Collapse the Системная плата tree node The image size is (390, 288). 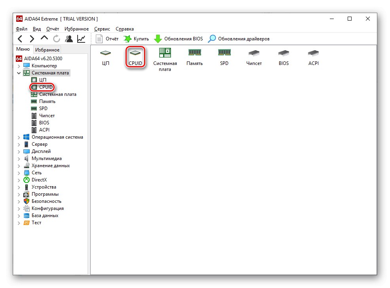19,73
